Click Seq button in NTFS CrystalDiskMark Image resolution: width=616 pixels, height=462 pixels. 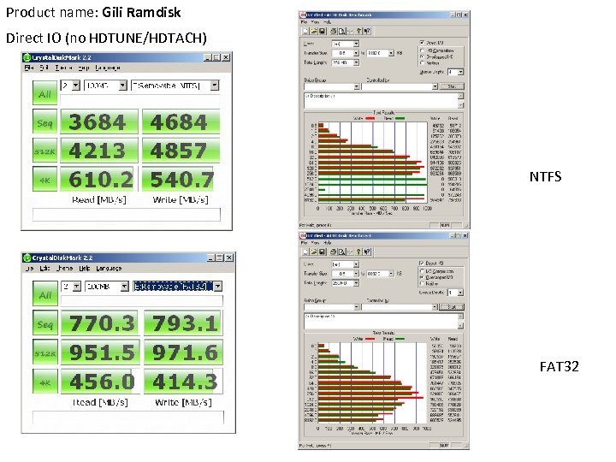point(44,121)
